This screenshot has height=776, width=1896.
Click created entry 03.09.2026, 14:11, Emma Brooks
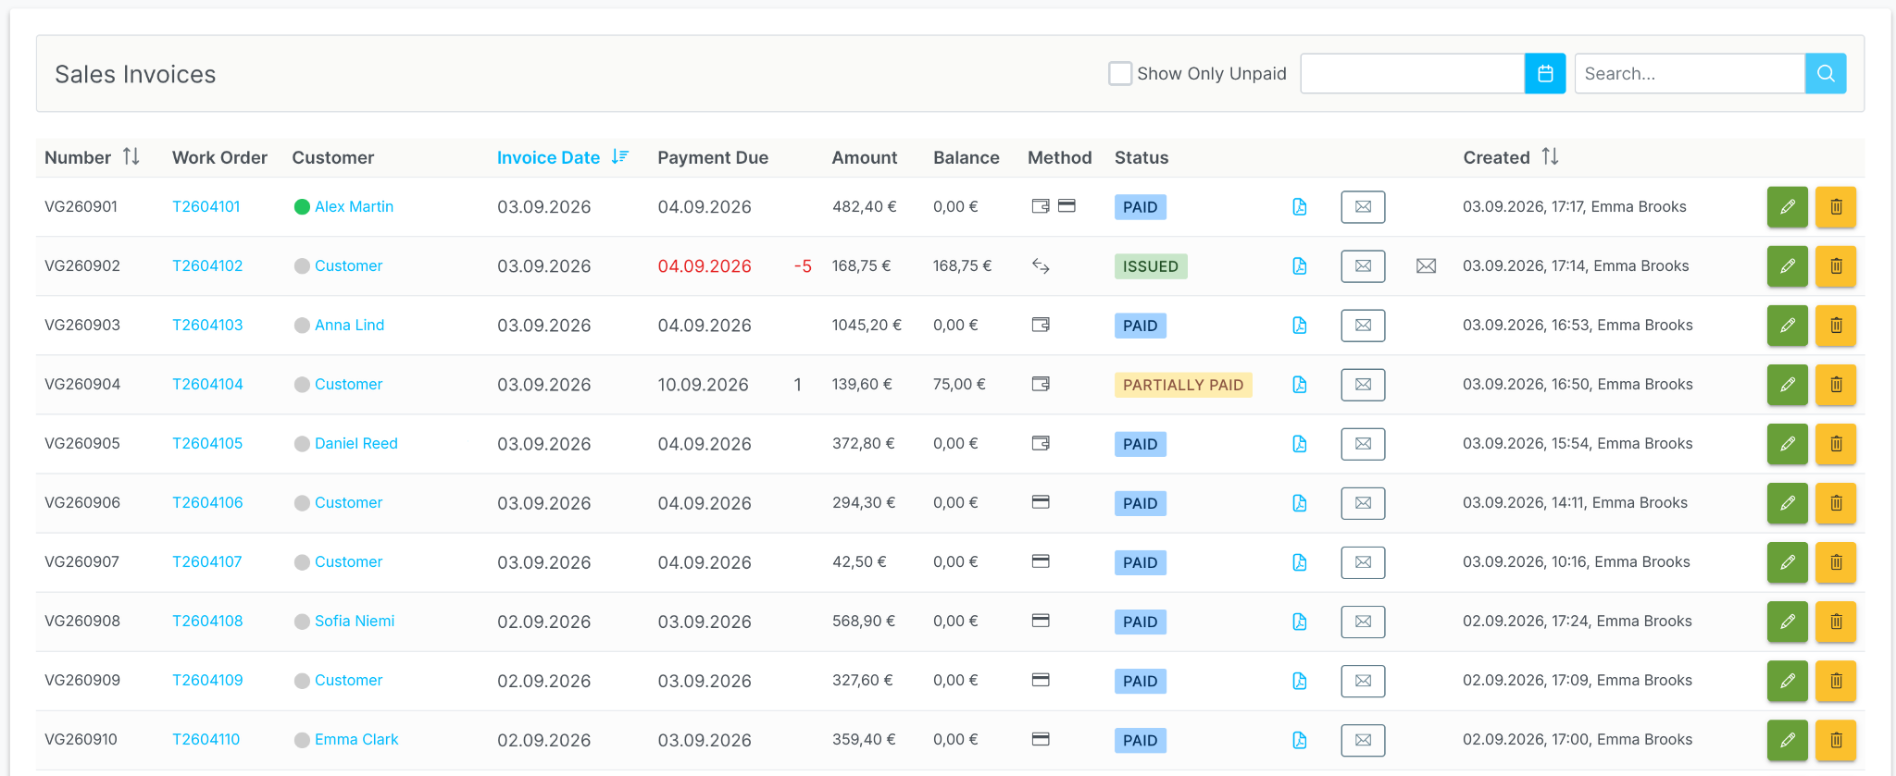pyautogui.click(x=1575, y=502)
